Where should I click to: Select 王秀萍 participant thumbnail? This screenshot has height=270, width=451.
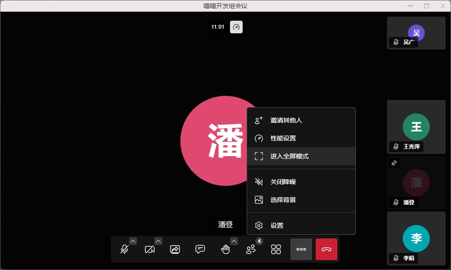tap(416, 127)
